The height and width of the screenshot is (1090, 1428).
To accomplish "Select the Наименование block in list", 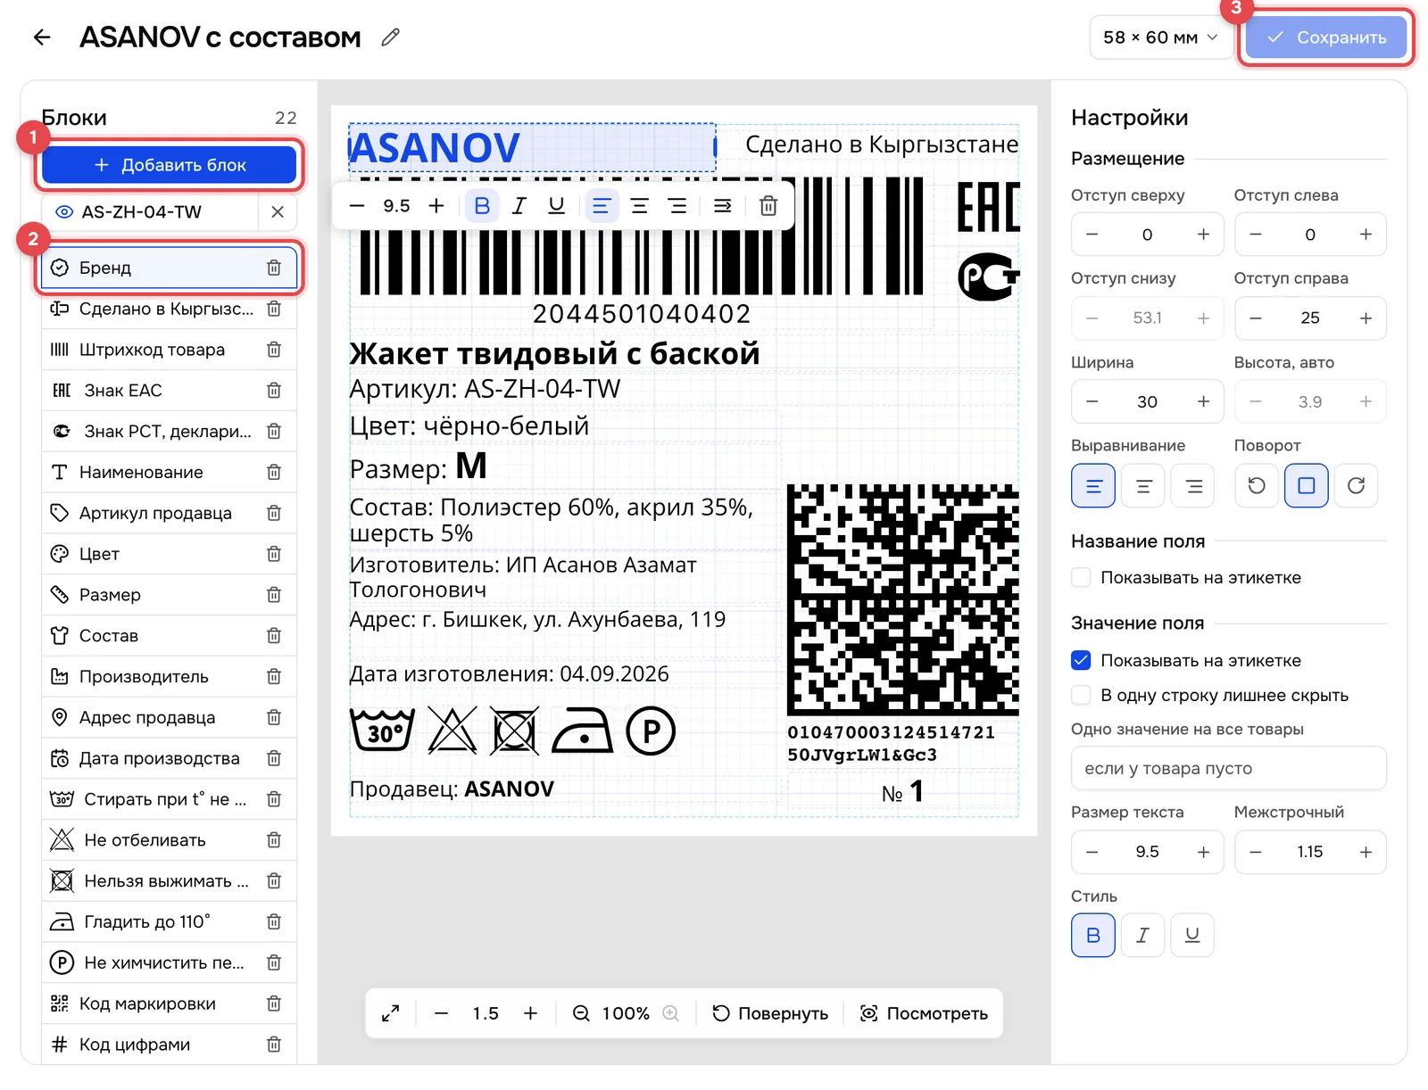I will click(x=169, y=473).
